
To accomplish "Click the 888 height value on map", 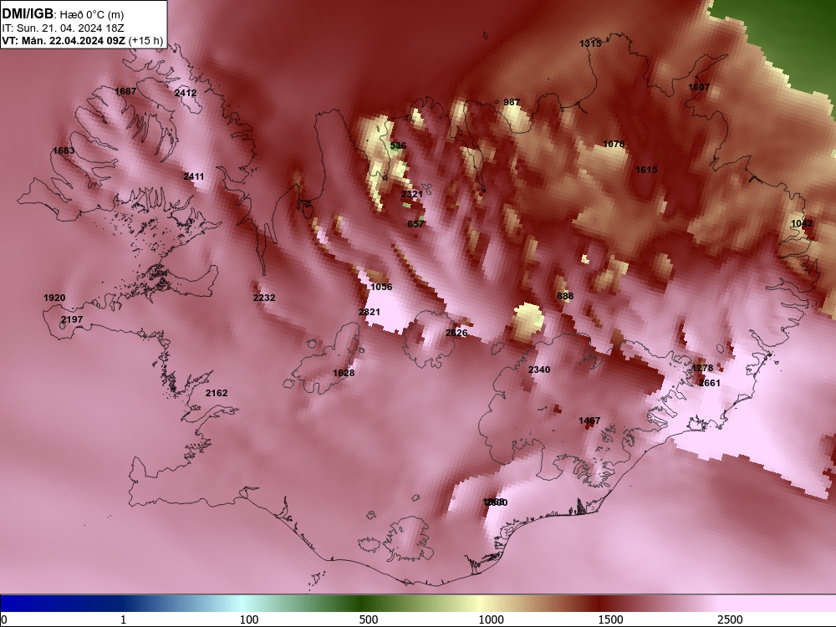I will click(x=565, y=297).
